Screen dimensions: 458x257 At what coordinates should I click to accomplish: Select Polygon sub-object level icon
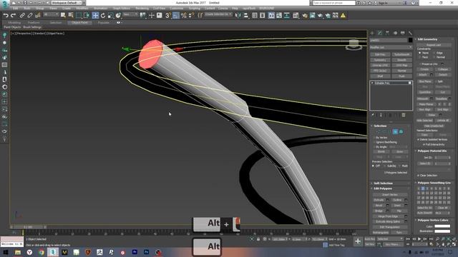tap(395, 131)
